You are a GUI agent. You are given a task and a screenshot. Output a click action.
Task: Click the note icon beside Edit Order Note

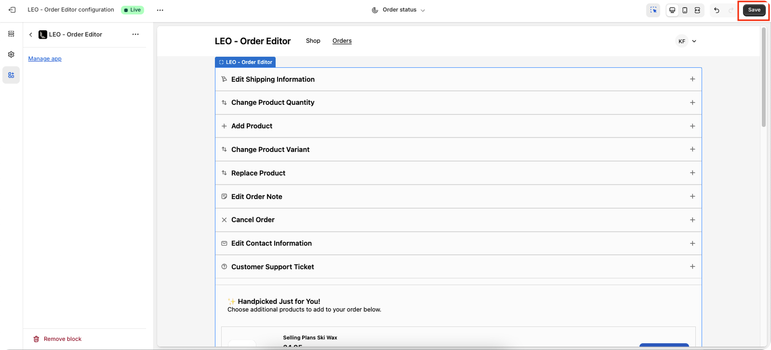[224, 197]
